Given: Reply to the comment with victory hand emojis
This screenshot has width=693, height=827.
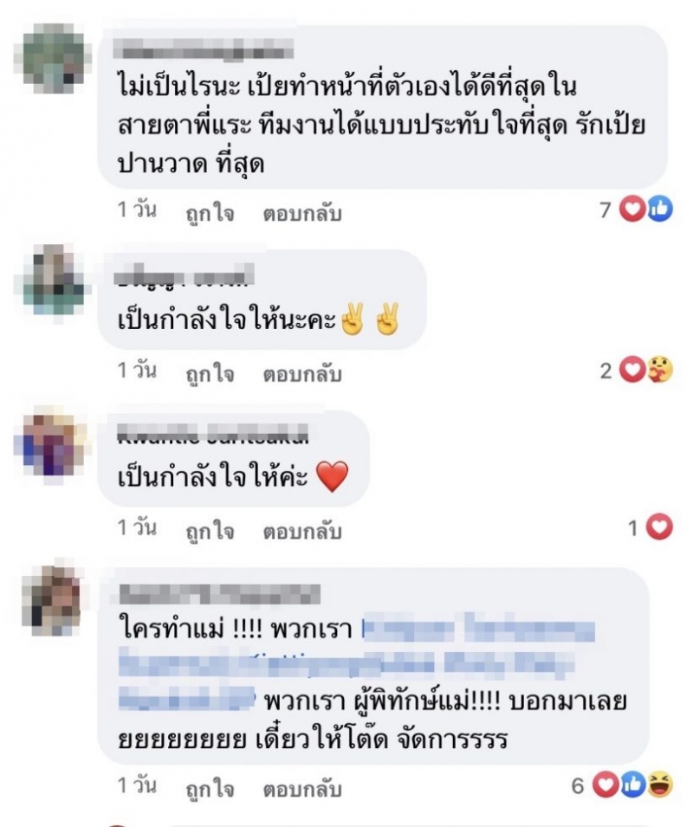Looking at the screenshot, I should point(302,374).
